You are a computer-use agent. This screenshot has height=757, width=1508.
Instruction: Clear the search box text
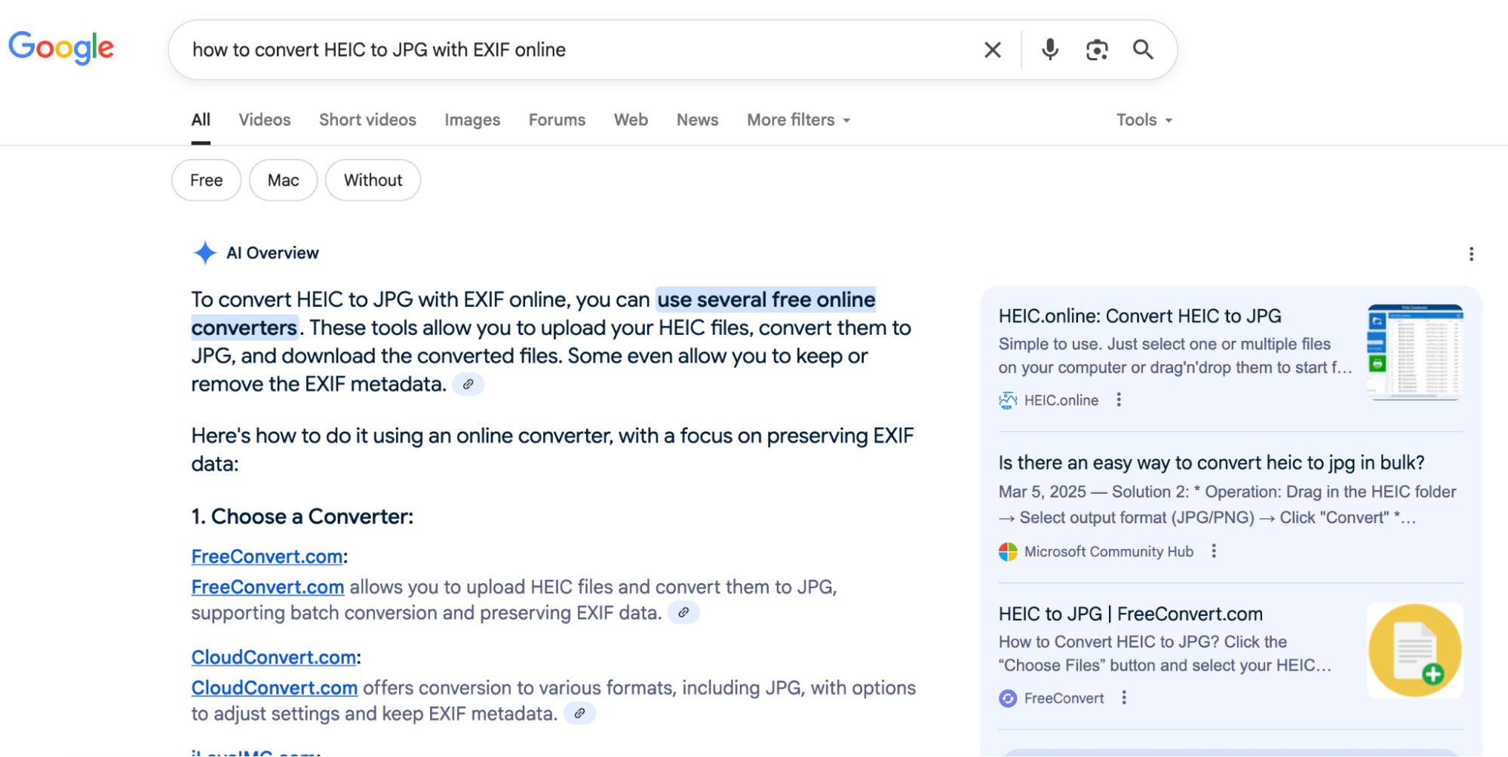(x=992, y=50)
